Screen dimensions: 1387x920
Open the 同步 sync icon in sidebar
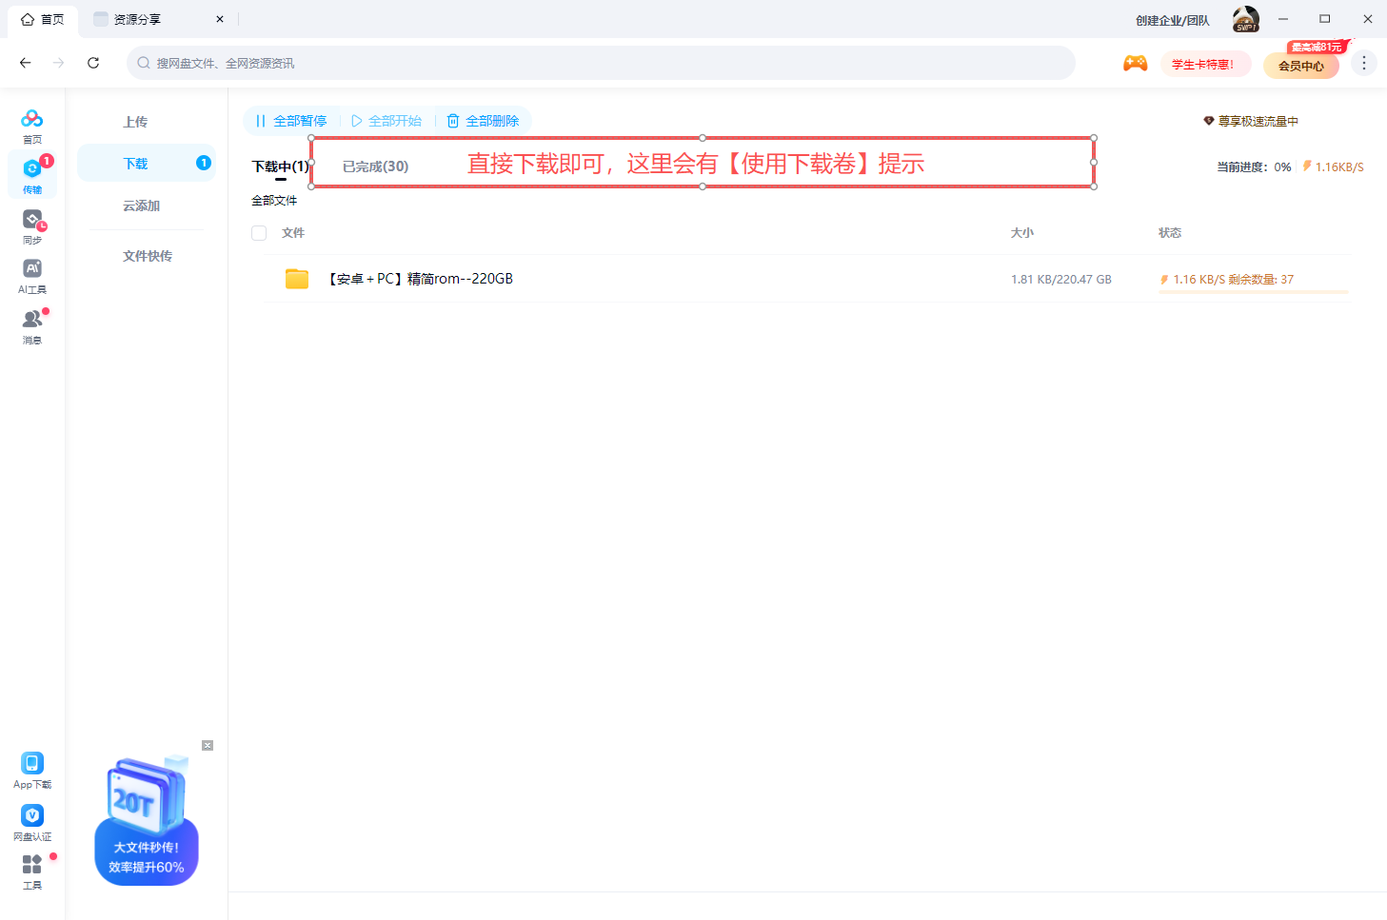[32, 221]
